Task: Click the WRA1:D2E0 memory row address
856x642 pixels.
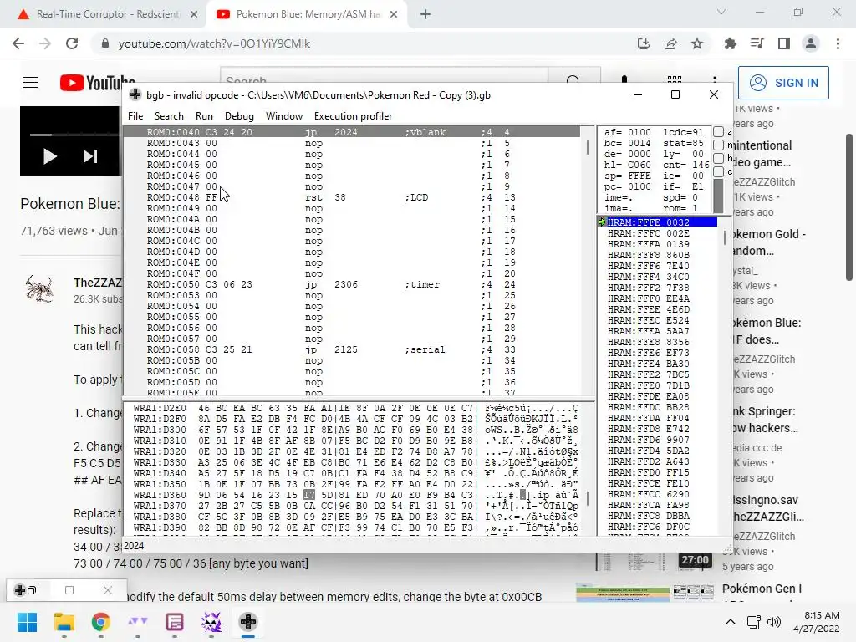Action: [160, 408]
